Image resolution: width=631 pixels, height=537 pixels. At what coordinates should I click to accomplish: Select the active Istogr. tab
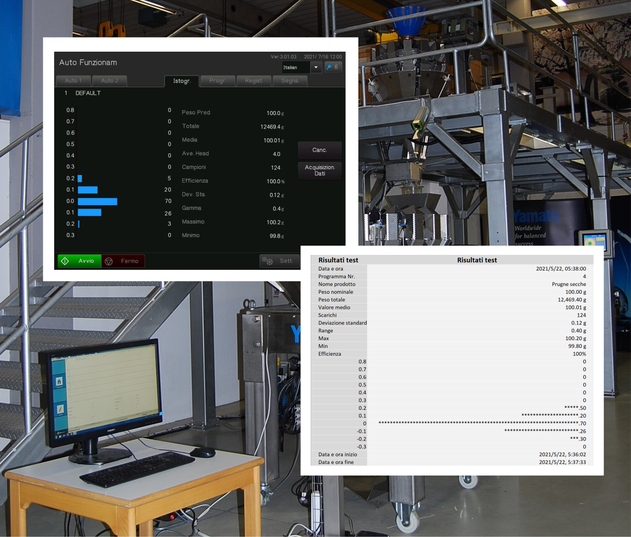click(x=182, y=81)
